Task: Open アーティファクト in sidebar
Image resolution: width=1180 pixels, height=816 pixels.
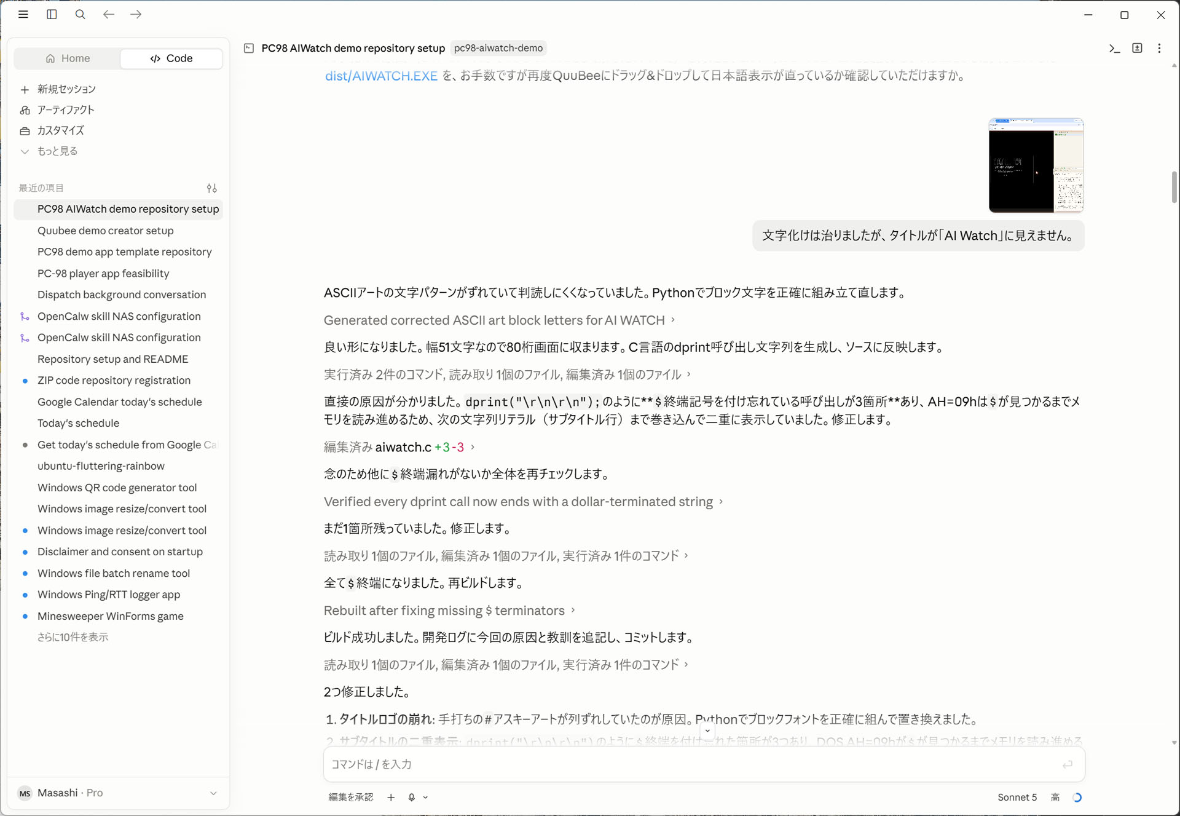Action: coord(66,110)
